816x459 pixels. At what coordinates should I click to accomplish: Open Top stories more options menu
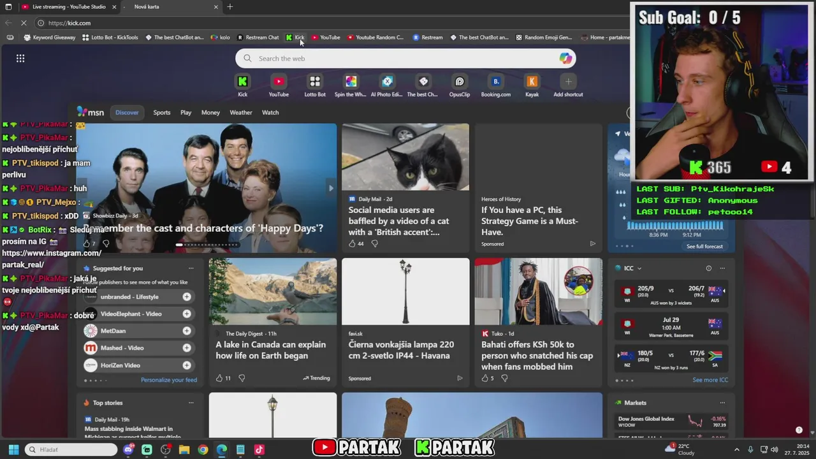(x=191, y=403)
